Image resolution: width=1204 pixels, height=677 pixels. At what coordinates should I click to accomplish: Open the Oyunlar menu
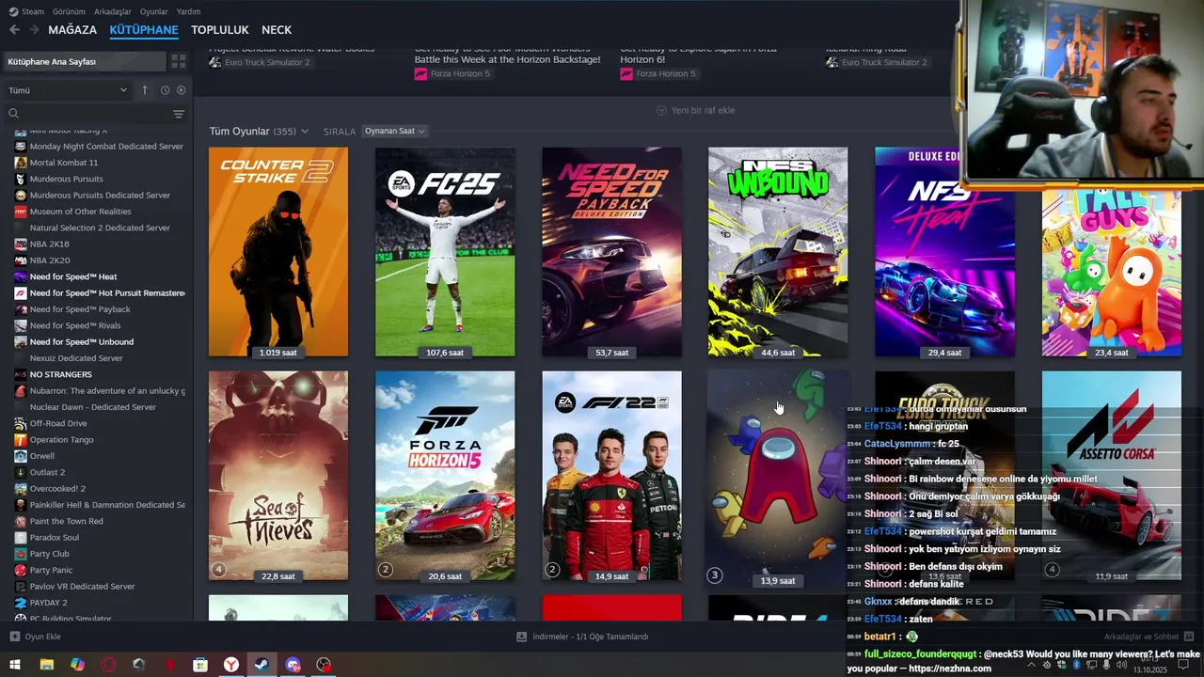tap(154, 11)
